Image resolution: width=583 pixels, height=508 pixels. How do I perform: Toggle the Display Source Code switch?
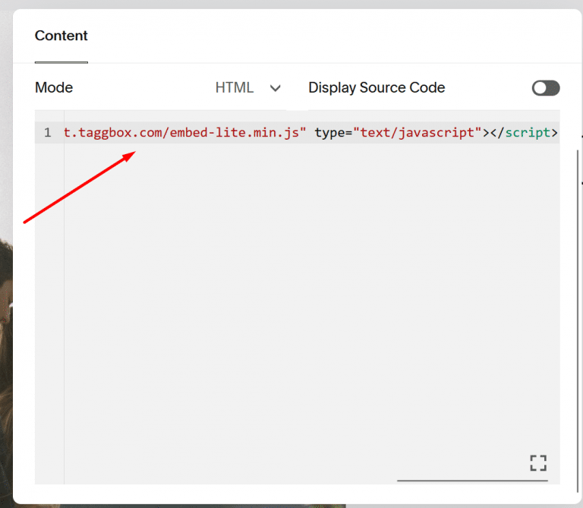pos(545,88)
